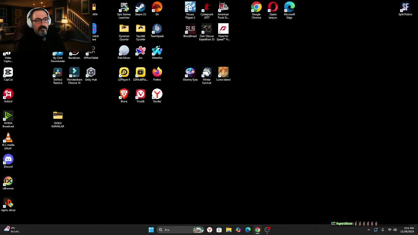Open NVIDIA Broadcast shortcut
The width and height of the screenshot is (418, 235).
(8, 119)
